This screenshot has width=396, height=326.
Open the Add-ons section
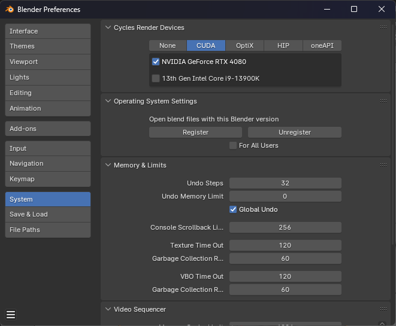[x=48, y=129]
